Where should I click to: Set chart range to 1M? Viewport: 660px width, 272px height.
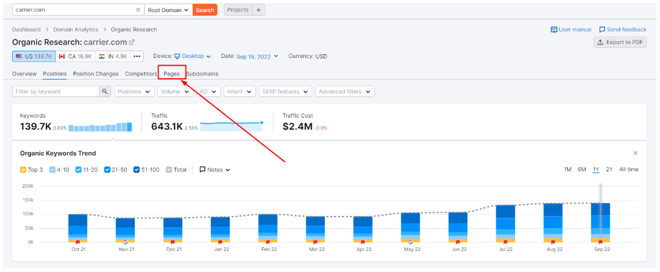click(x=568, y=169)
